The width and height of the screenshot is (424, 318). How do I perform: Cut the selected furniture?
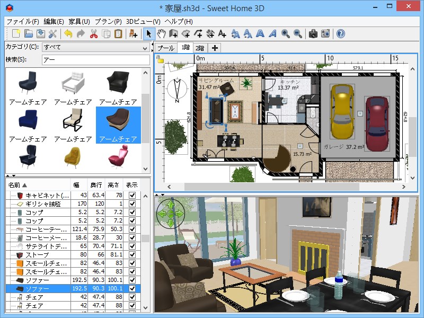(x=94, y=34)
